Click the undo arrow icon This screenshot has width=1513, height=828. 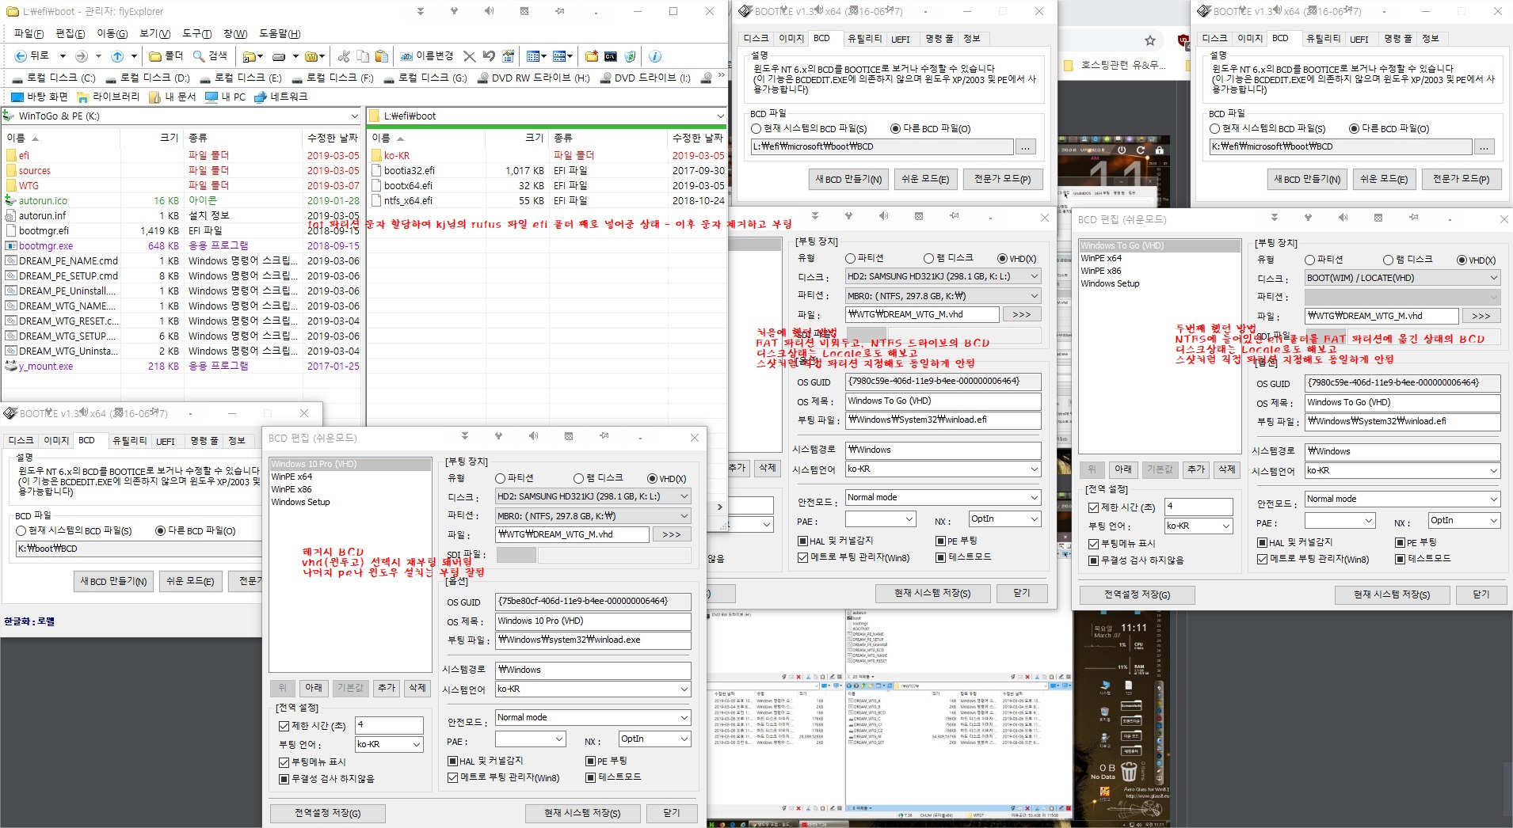tap(489, 56)
